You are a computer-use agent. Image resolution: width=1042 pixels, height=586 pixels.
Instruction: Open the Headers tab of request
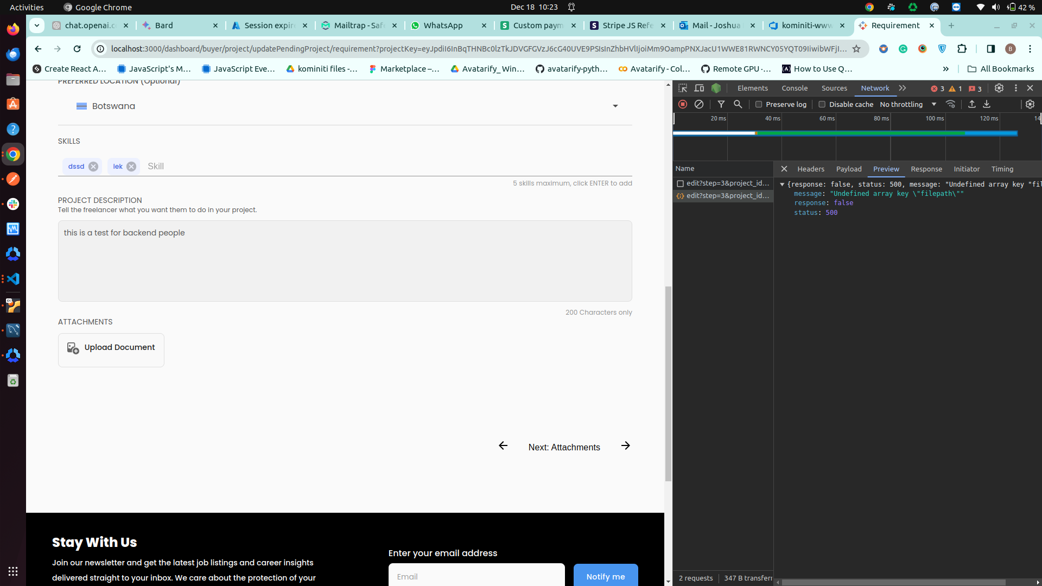810,169
